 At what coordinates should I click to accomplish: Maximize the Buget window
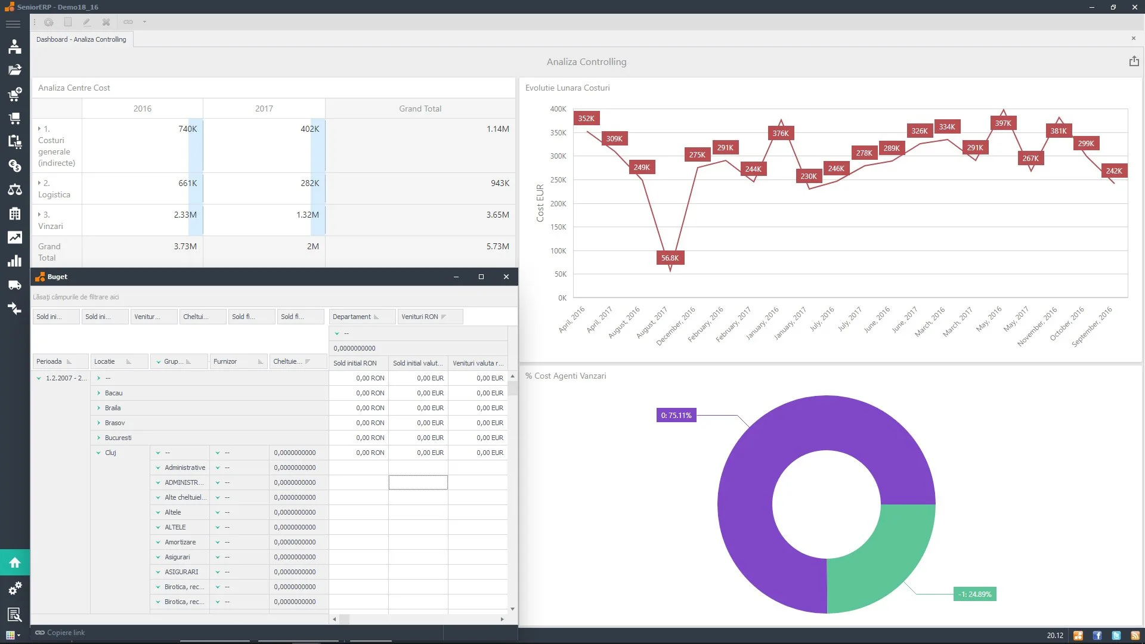pos(481,277)
